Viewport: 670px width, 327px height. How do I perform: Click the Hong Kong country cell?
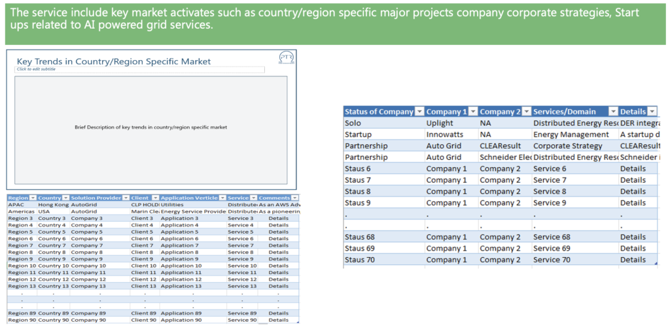tap(52, 204)
